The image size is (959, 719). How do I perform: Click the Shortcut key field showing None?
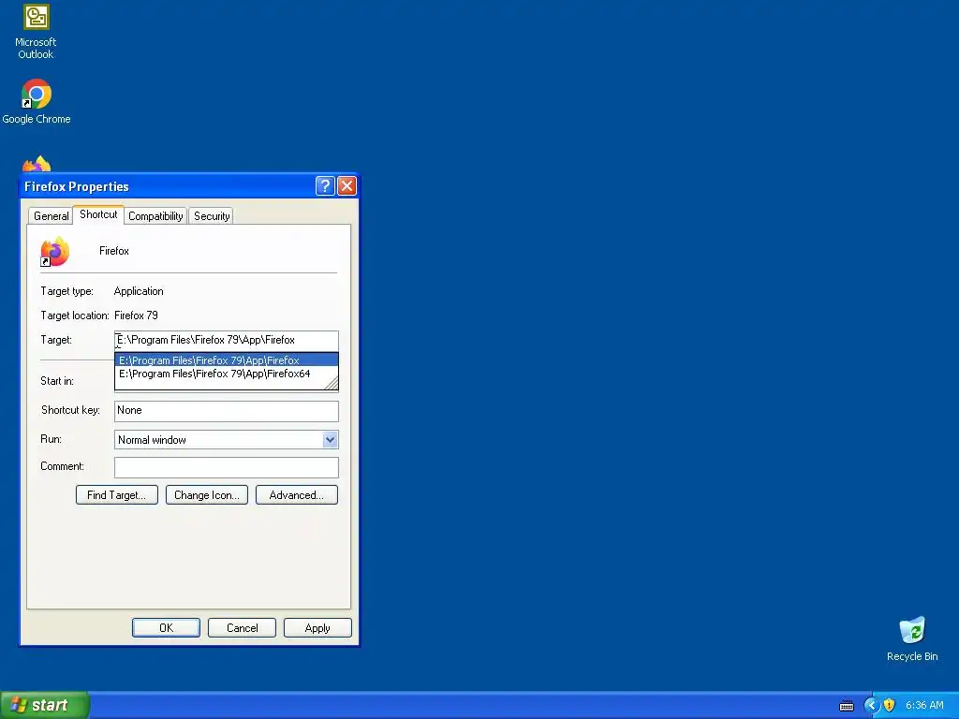pyautogui.click(x=227, y=411)
